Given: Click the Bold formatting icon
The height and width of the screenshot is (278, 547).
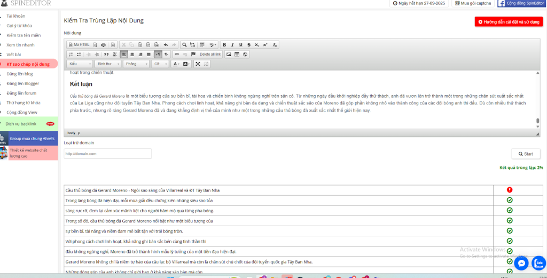Looking at the screenshot, I should pyautogui.click(x=224, y=45).
